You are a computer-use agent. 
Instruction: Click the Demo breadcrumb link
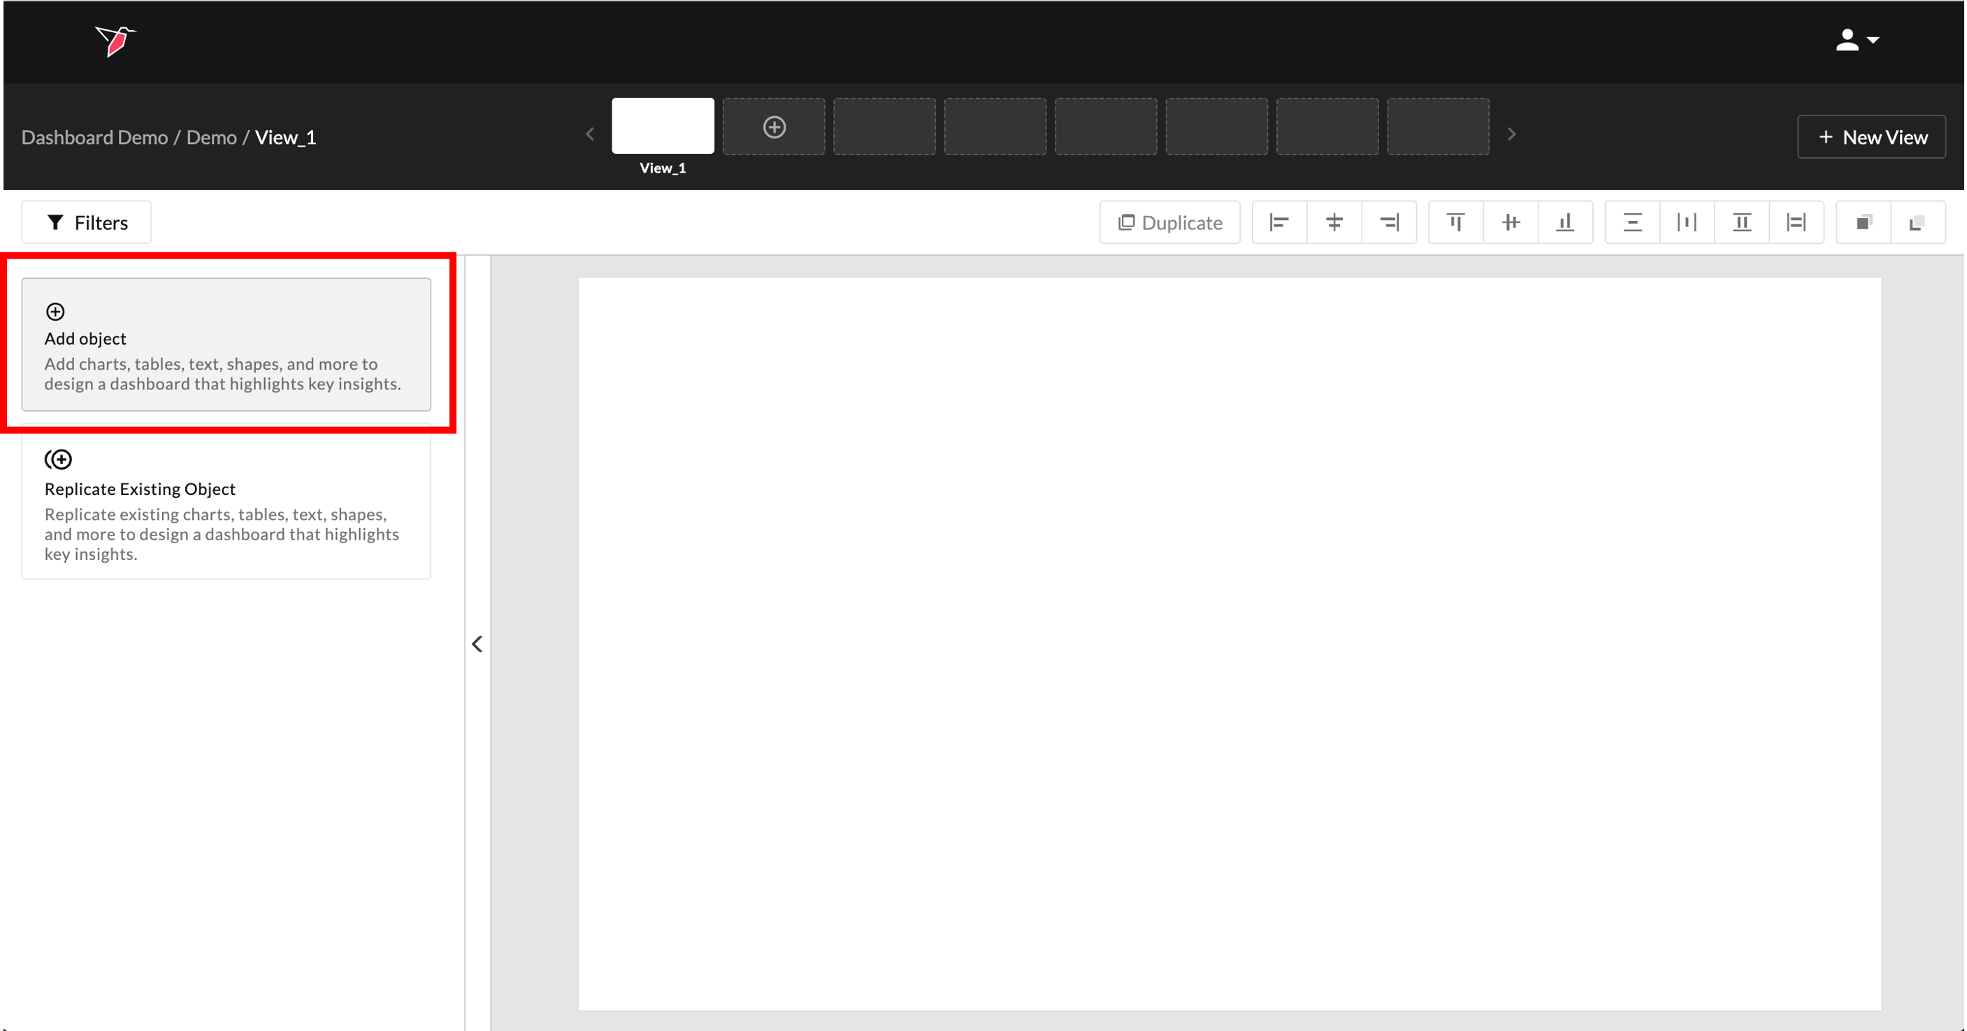pos(212,138)
